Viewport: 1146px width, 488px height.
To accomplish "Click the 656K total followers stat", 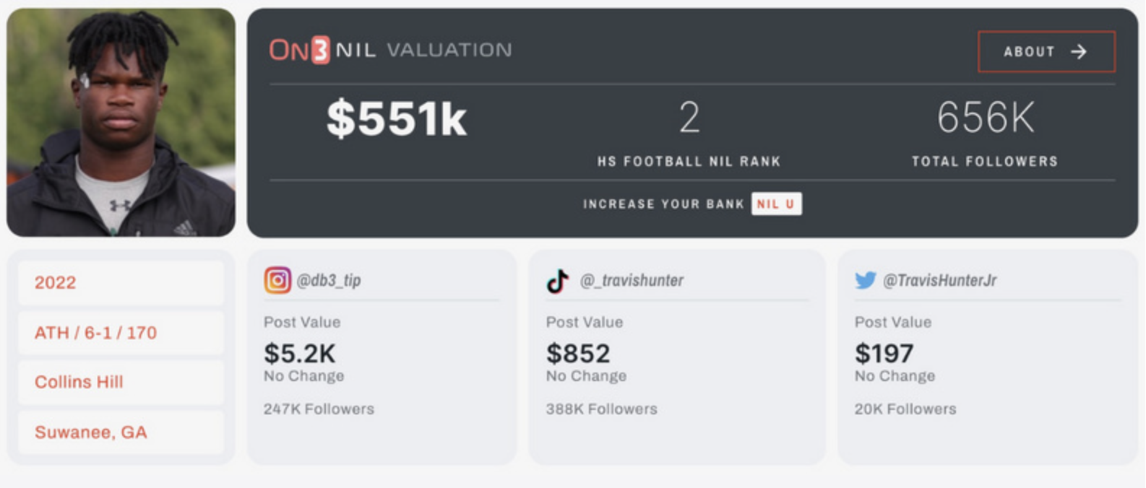I will pos(986,117).
